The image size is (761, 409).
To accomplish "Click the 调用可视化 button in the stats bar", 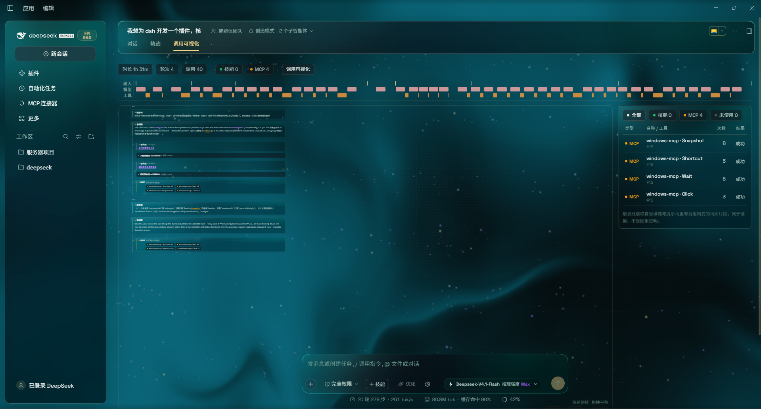I will [298, 69].
